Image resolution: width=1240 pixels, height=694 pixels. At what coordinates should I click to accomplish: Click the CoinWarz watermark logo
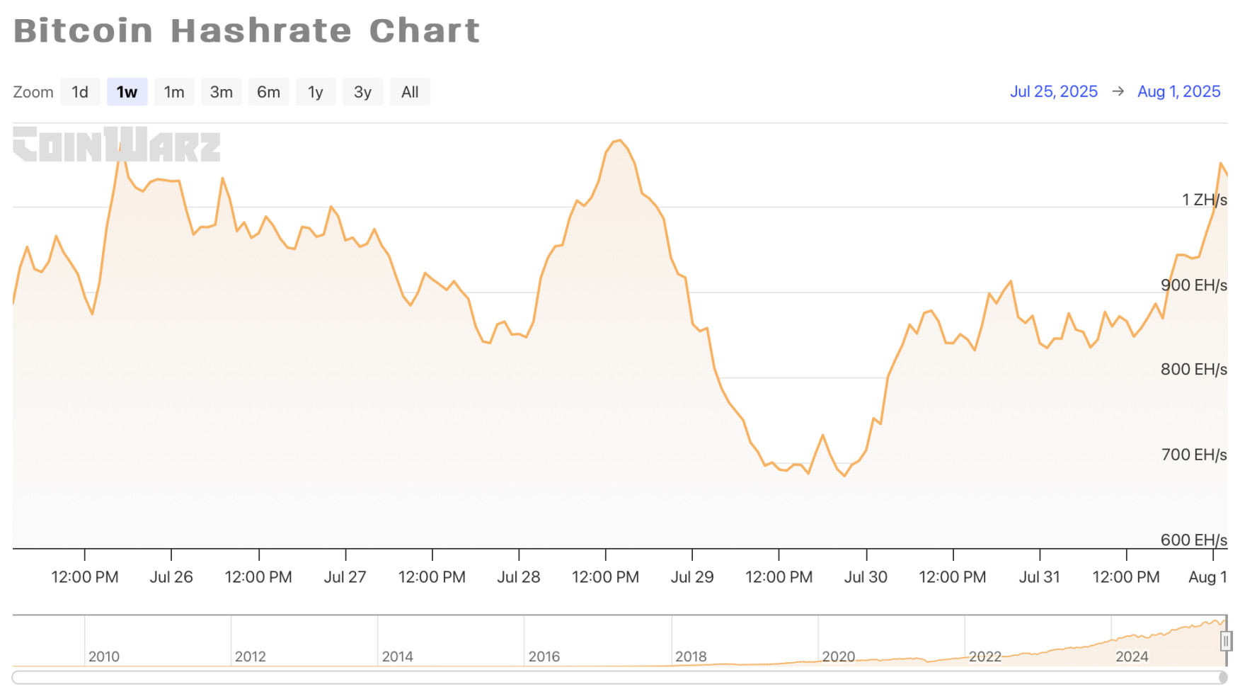pyautogui.click(x=117, y=145)
